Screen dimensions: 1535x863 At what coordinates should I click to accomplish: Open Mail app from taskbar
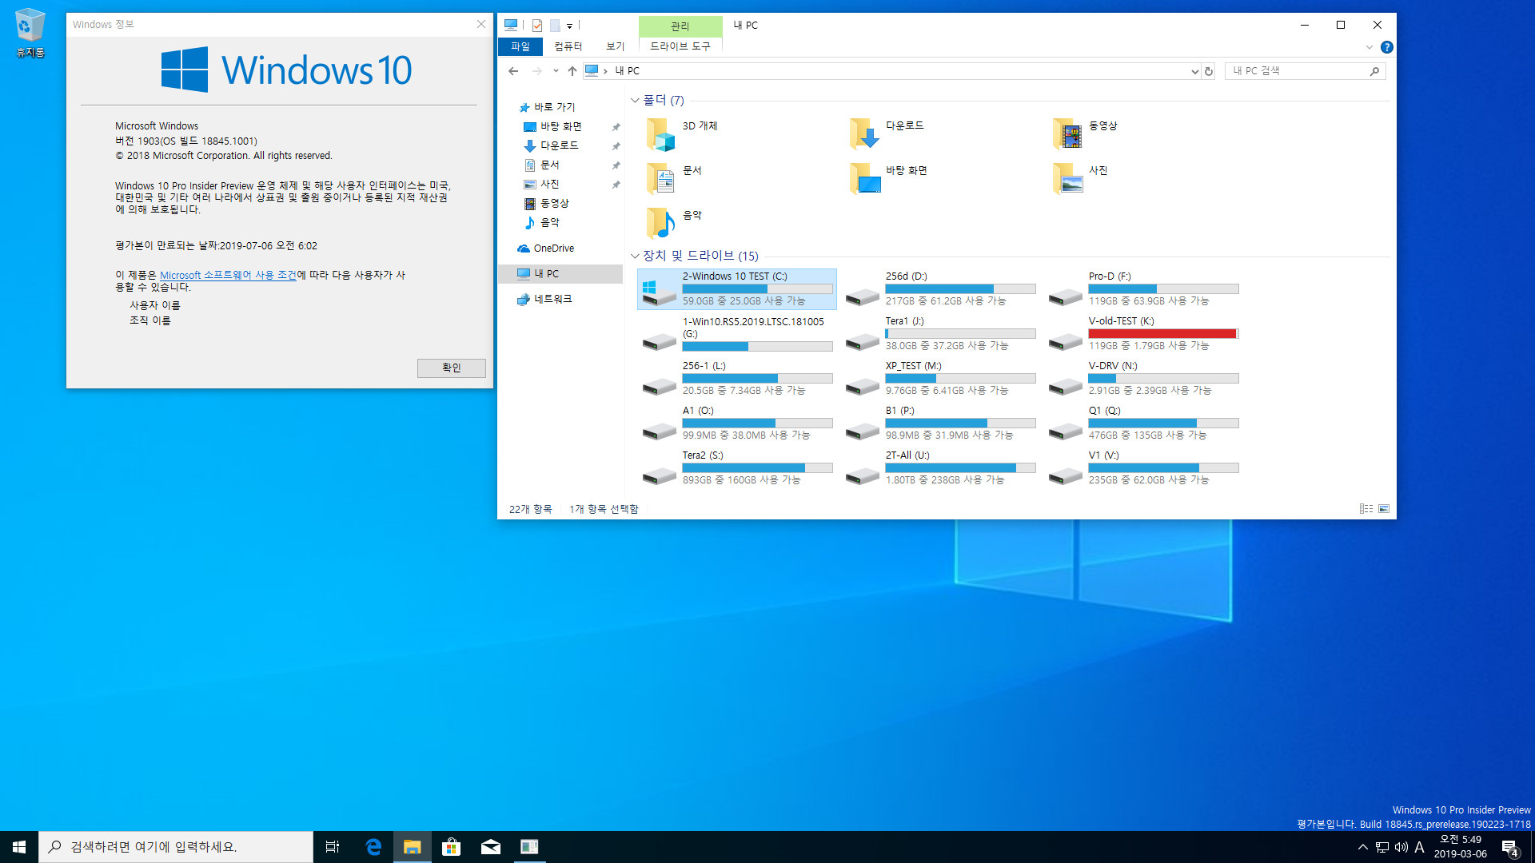491,847
